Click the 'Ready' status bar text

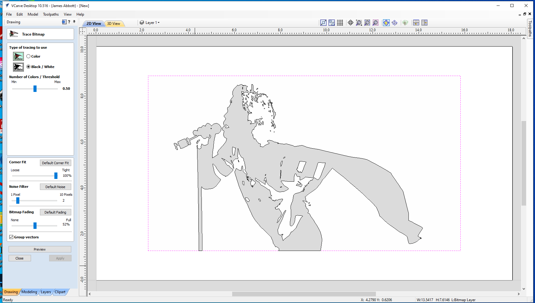click(x=8, y=300)
